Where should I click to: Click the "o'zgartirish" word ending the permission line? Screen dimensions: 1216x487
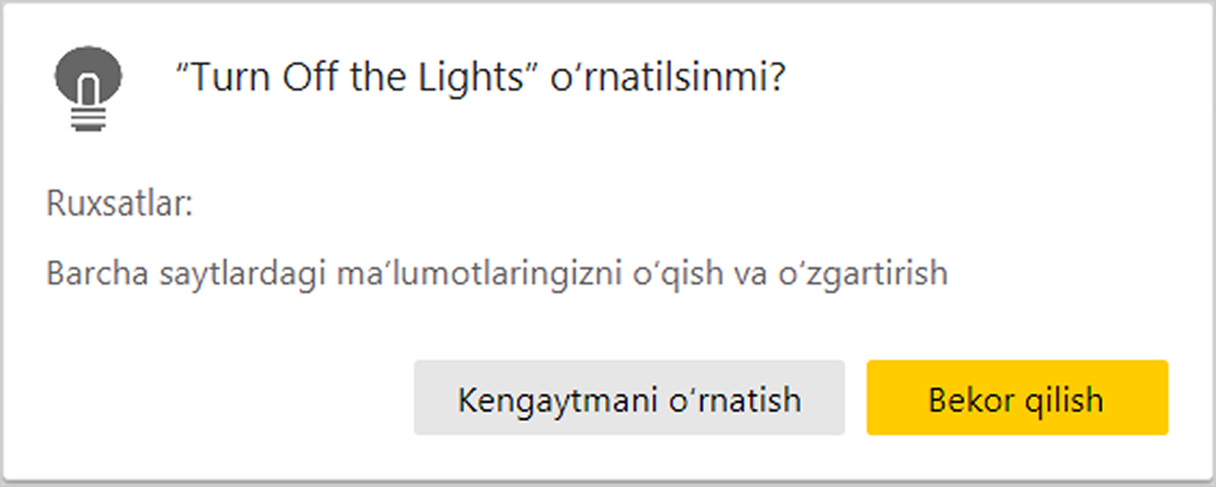point(862,273)
